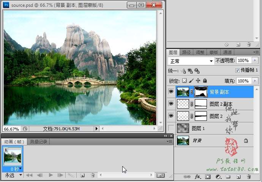Hide the 图层 2 副本 layer
This screenshot has width=262, height=182.
point(171,104)
